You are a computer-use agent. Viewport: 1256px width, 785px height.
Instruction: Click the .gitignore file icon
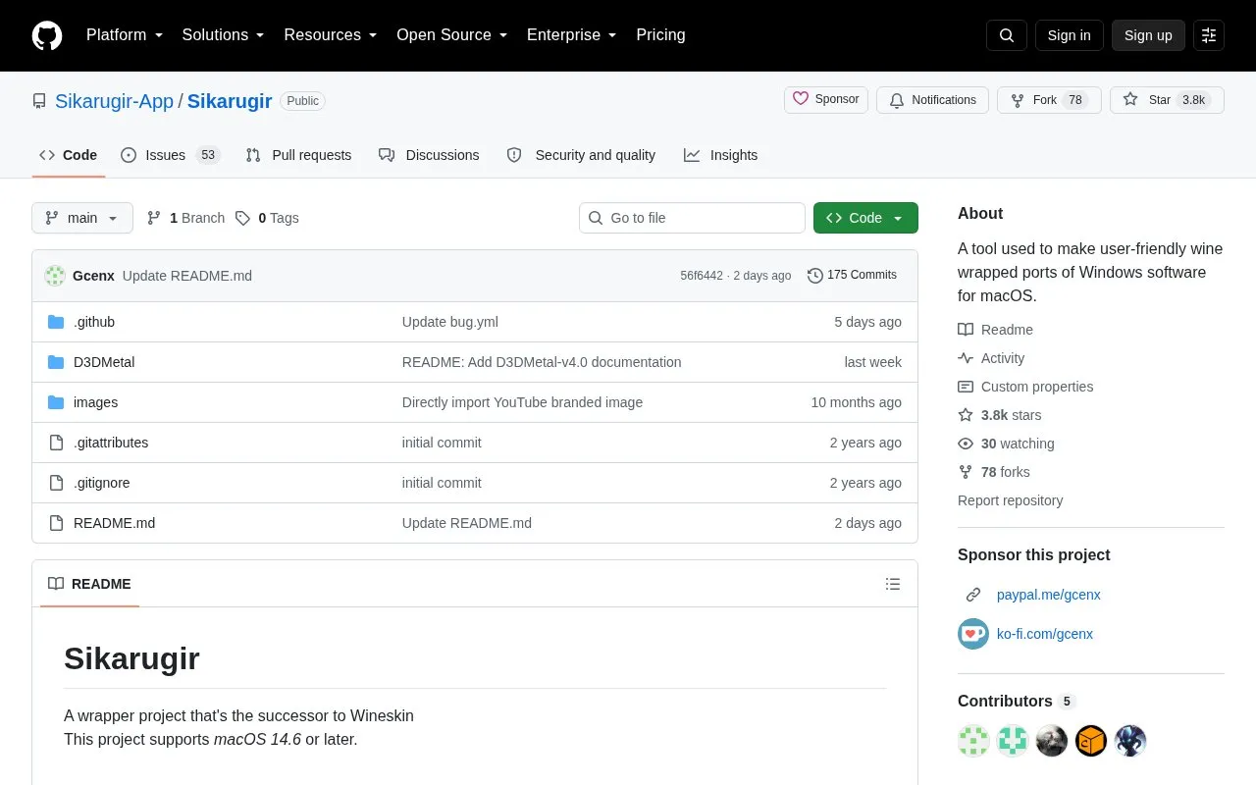[56, 483]
